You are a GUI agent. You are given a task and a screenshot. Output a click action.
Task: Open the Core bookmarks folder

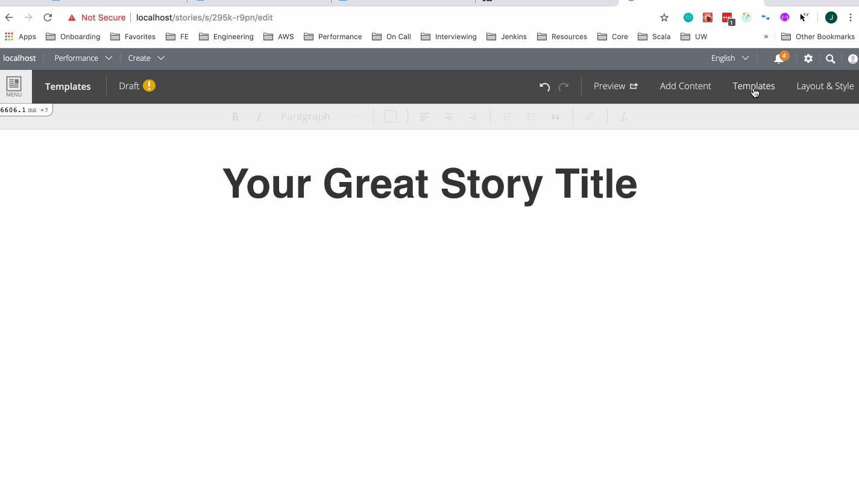(x=613, y=37)
